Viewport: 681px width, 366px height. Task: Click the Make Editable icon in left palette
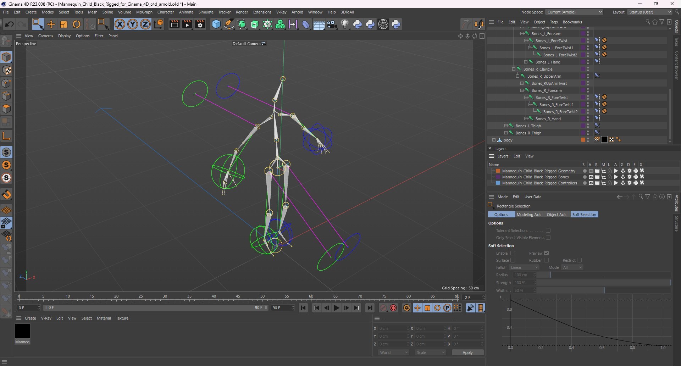[6, 41]
